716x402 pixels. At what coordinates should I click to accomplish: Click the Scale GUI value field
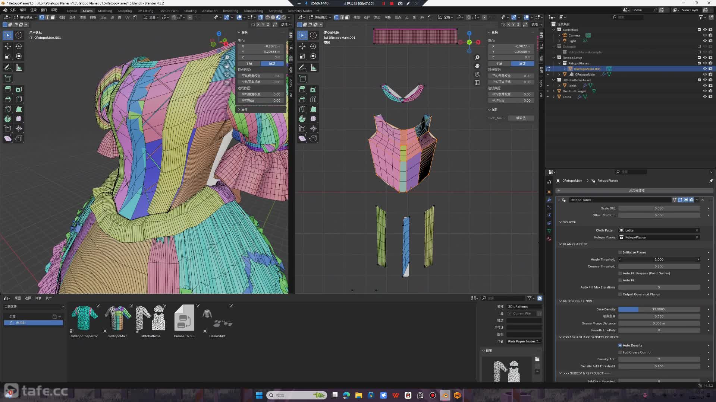tap(659, 208)
